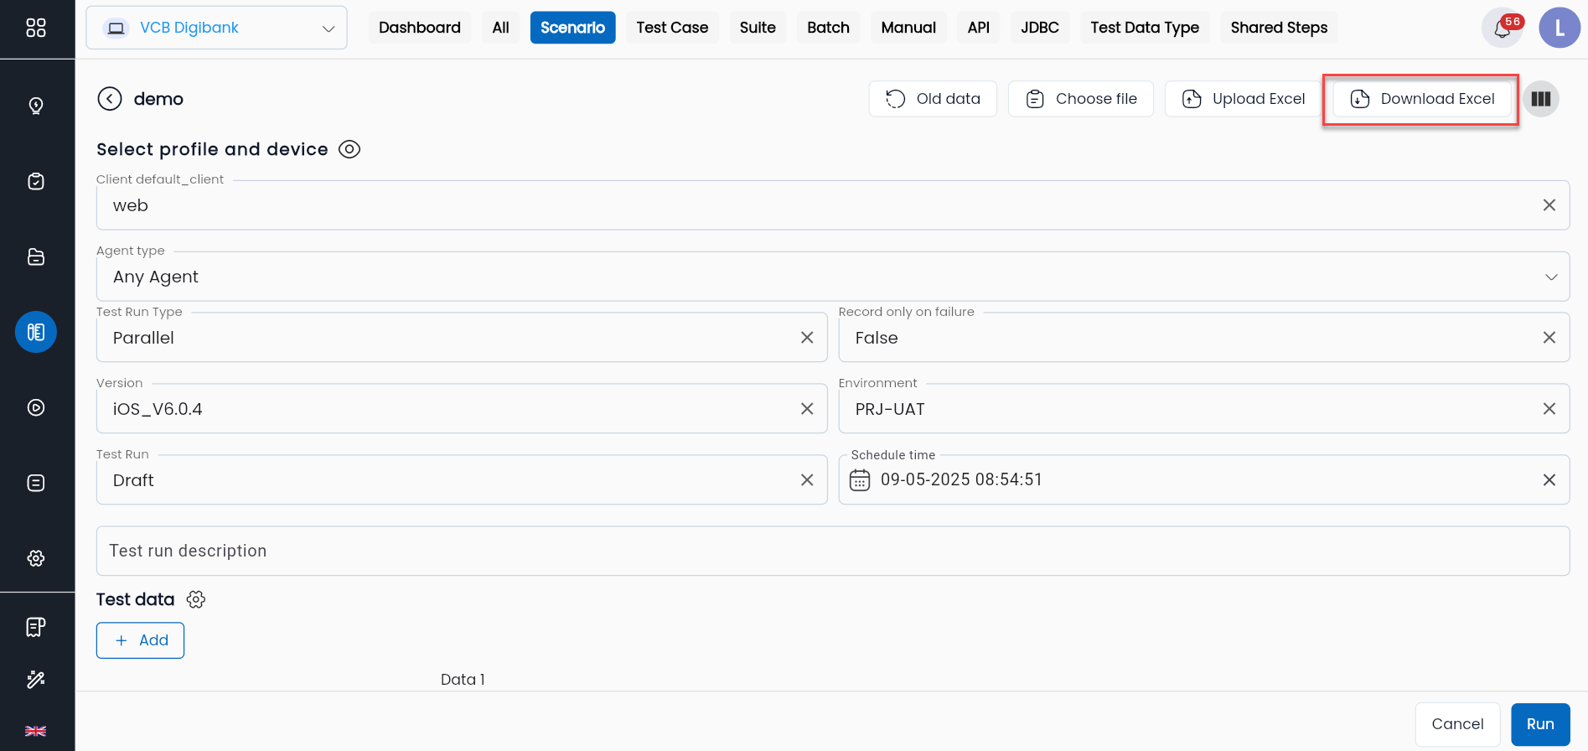
Task: Open the Version iOS_V6.0.4 field
Action: pos(462,409)
